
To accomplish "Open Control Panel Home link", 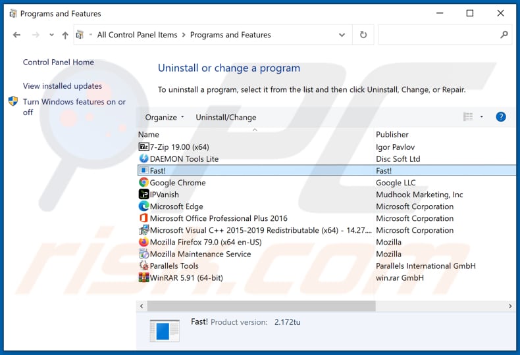I will pyautogui.click(x=59, y=62).
